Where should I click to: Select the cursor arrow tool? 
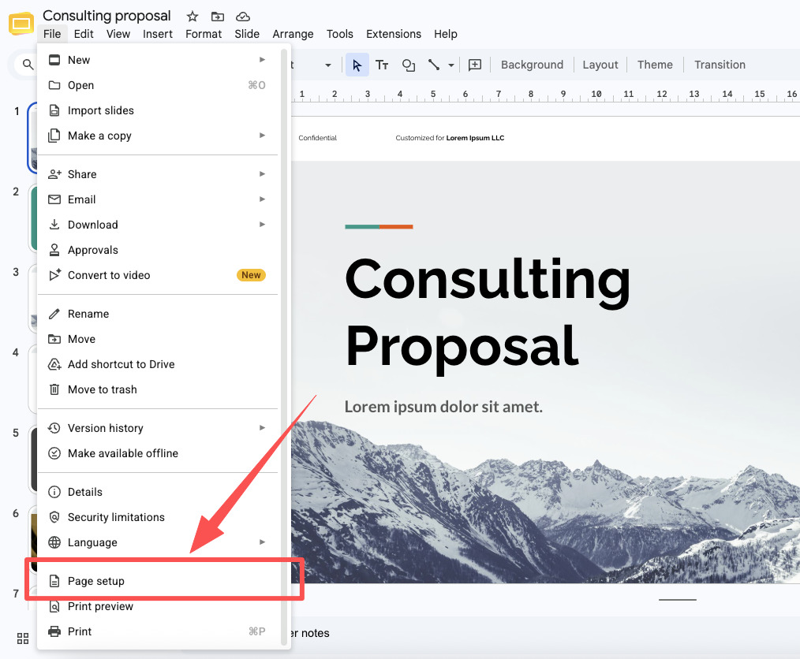(357, 65)
